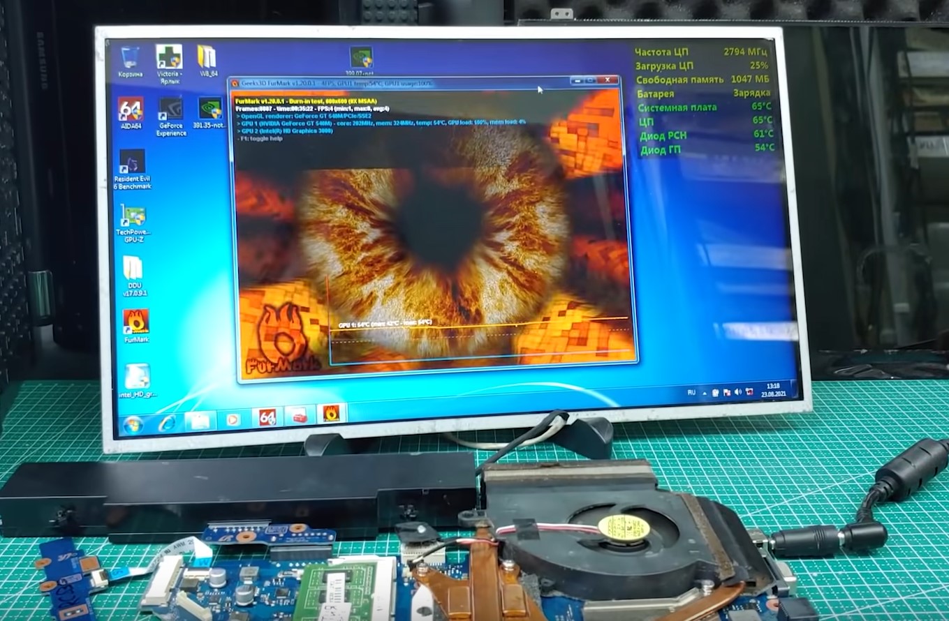949x621 pixels.
Task: Click the taskbar clock showing 13:18
Action: coord(772,389)
